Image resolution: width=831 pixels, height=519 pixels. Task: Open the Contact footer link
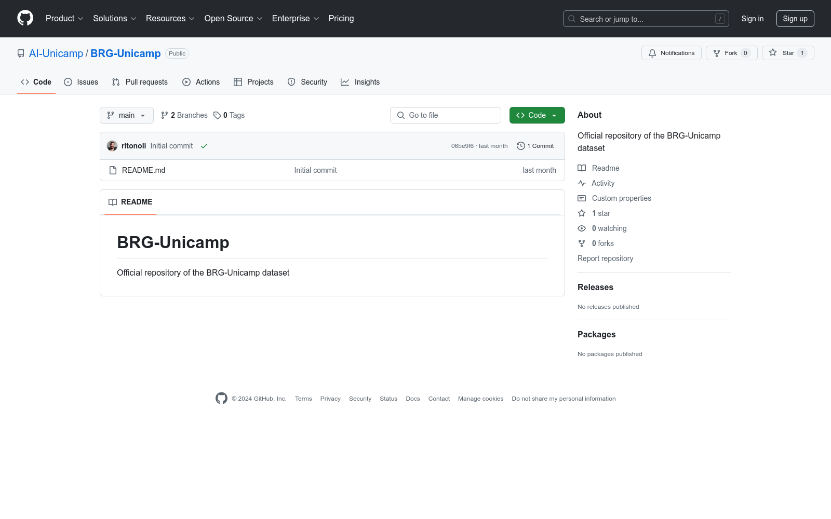click(439, 399)
